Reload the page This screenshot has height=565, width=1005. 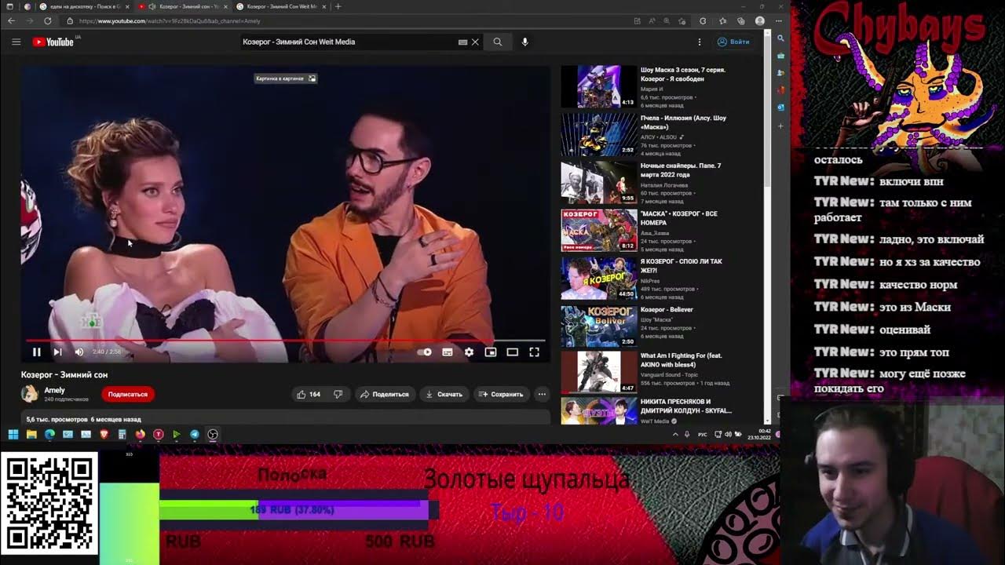point(48,21)
